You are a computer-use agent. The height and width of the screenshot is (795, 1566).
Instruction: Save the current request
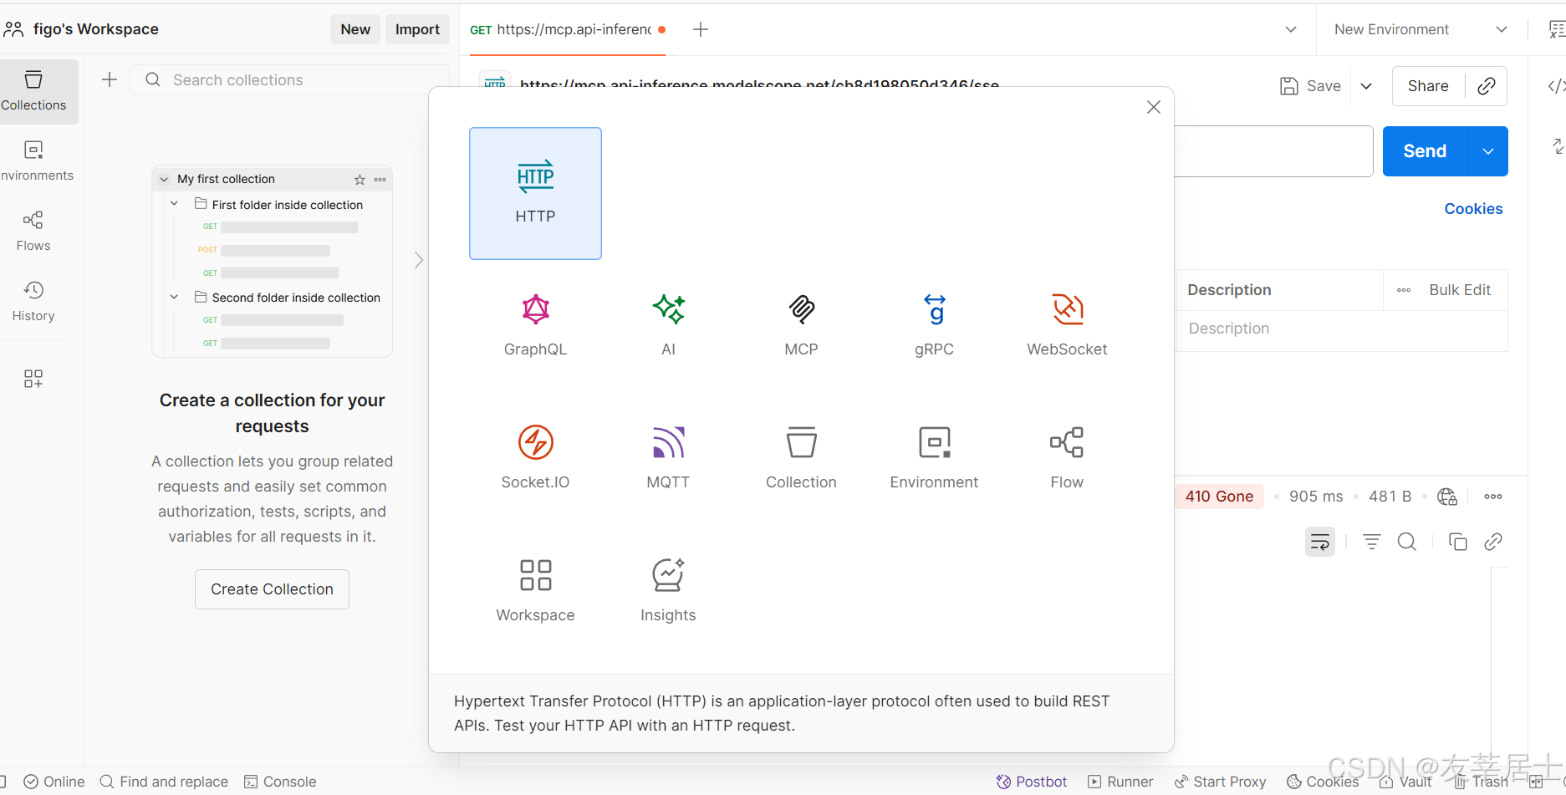coord(1311,86)
